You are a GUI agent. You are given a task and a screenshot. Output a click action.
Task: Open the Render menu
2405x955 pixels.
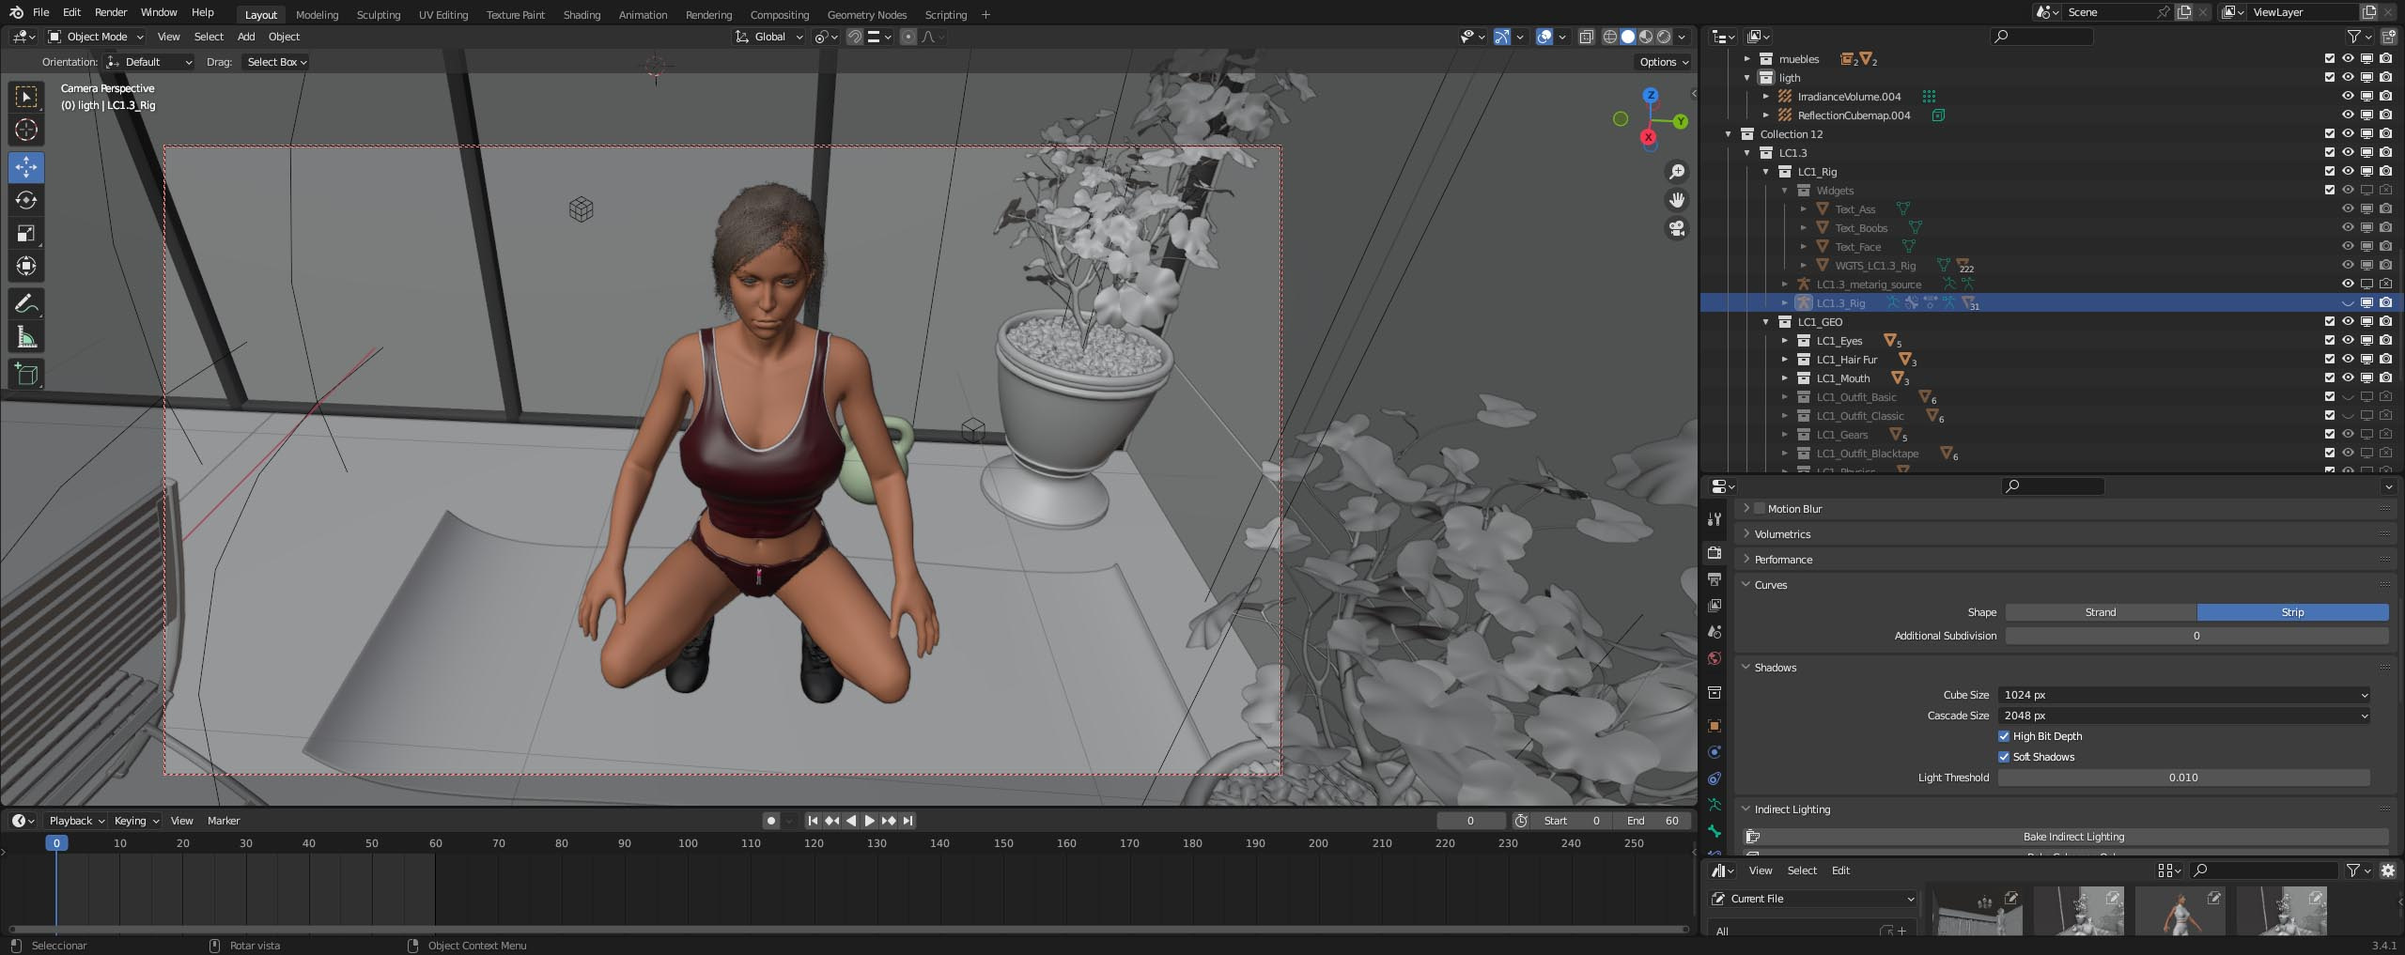[111, 12]
